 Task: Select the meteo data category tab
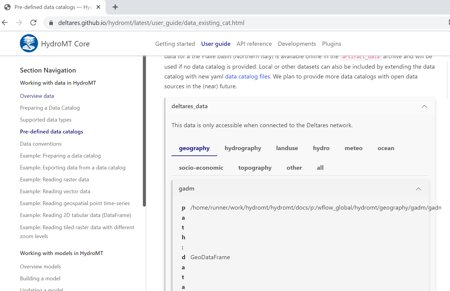point(353,148)
